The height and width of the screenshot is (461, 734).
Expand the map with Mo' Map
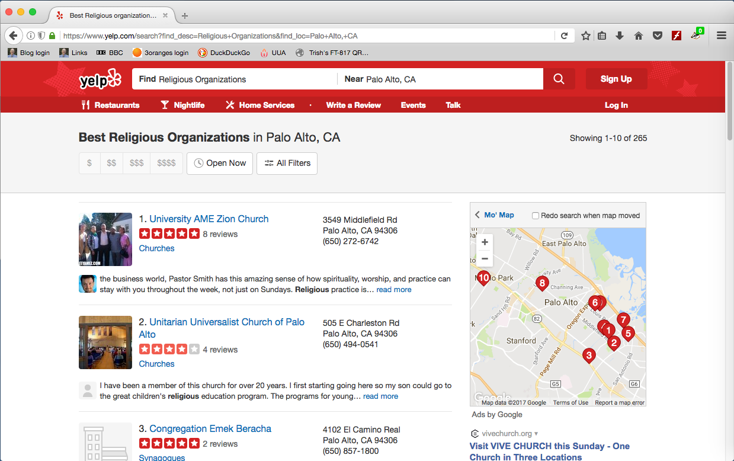pyautogui.click(x=495, y=215)
